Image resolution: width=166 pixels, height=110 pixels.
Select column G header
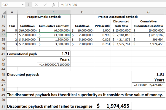(149, 12)
